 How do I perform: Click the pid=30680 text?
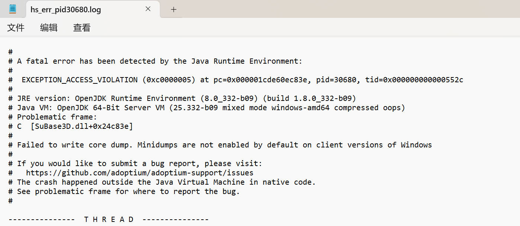pyautogui.click(x=336, y=80)
